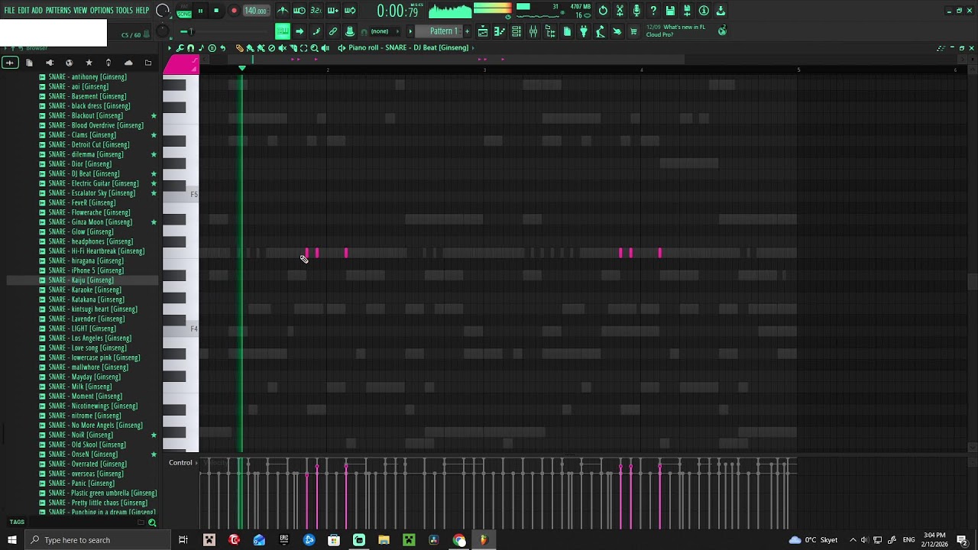This screenshot has height=550, width=978.
Task: Click the help question mark icon
Action: pos(653,11)
